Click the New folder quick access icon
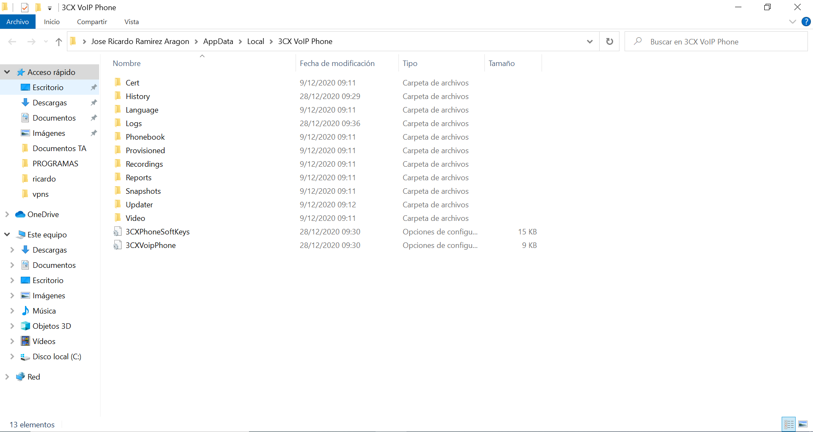This screenshot has height=432, width=813. 38,7
